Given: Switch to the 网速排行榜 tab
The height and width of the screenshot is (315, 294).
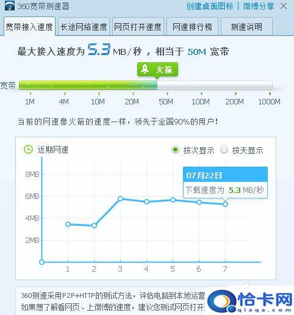Looking at the screenshot, I should pos(192,27).
